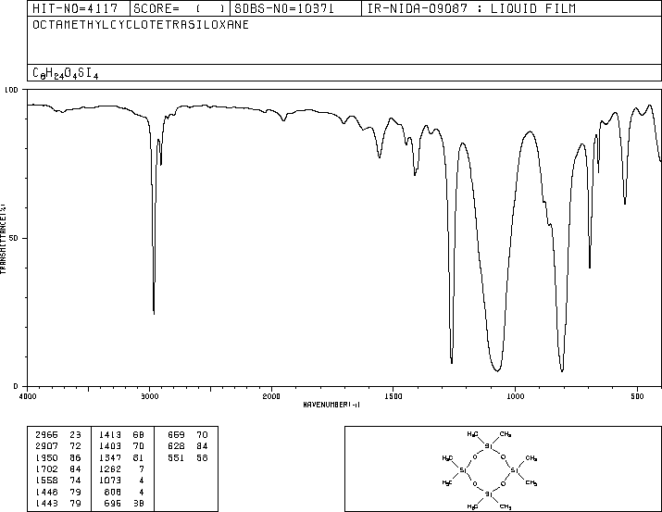
Task: Click the 500 wavenumber axis label
Action: point(637,396)
